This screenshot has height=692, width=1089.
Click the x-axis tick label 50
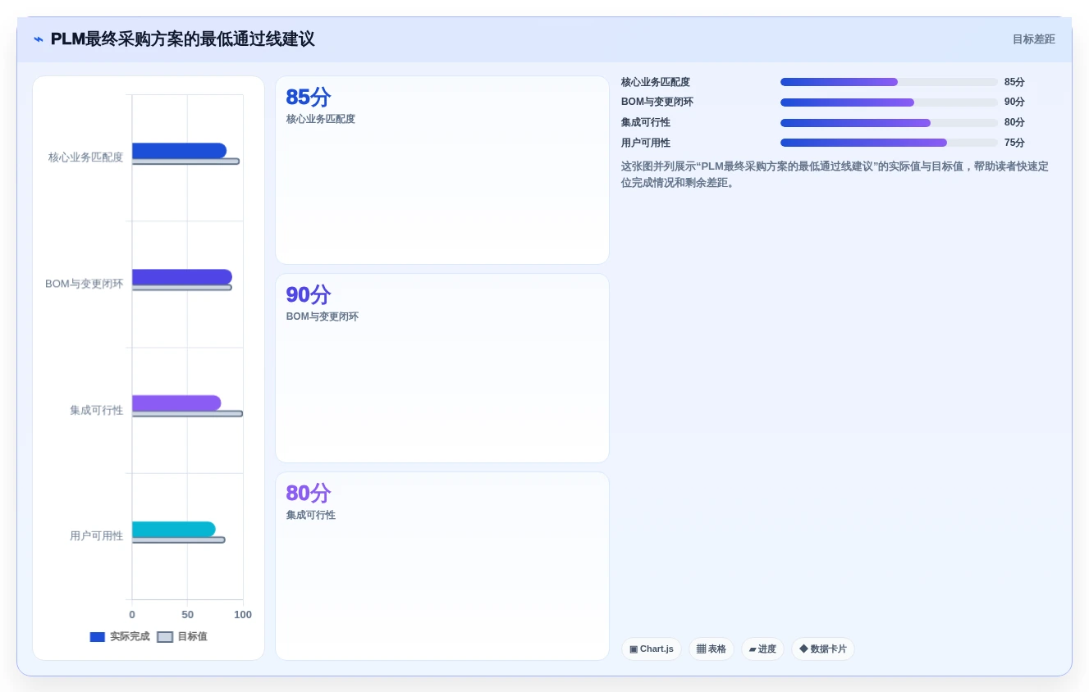(x=187, y=615)
